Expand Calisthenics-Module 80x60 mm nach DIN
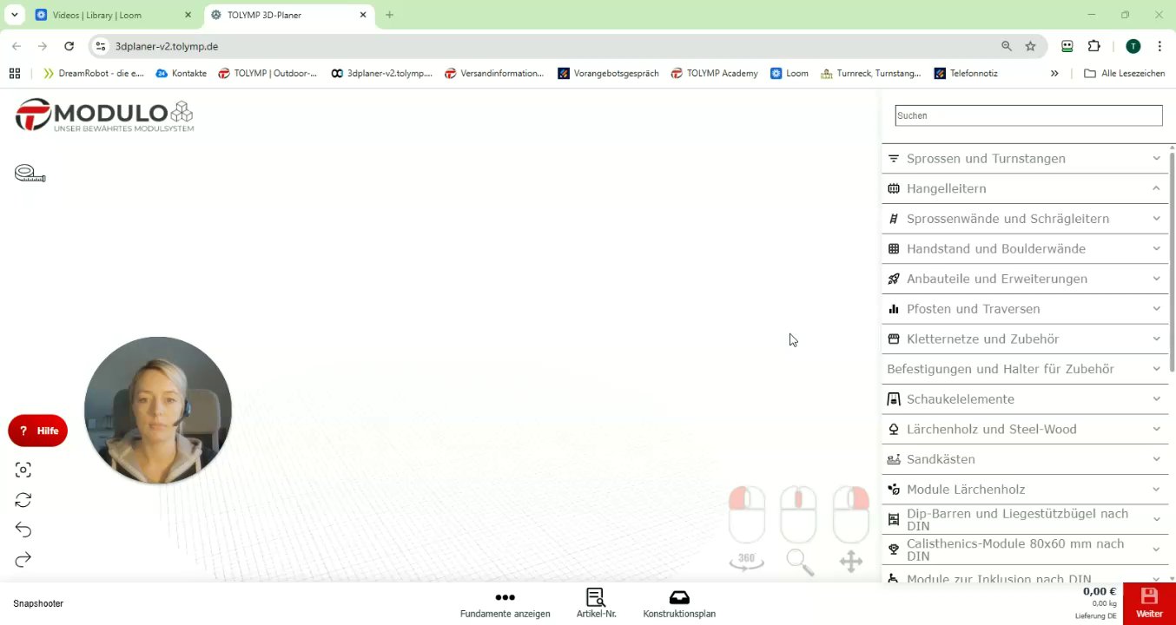 (1024, 549)
